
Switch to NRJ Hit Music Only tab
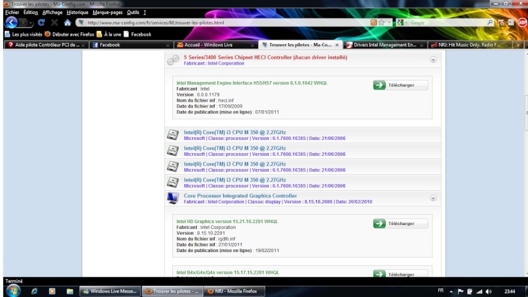coord(469,45)
